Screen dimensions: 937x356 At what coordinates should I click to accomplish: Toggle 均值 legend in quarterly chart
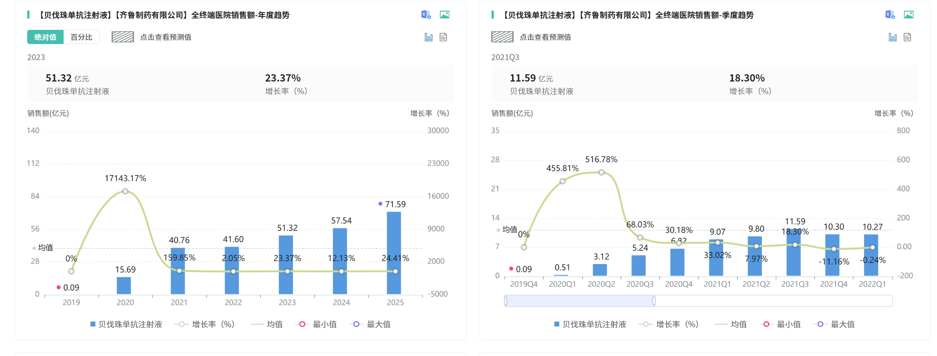pos(731,324)
